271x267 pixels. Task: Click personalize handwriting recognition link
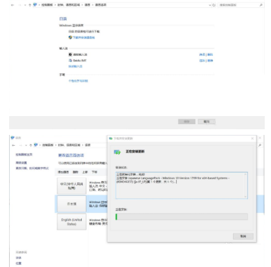point(78,81)
